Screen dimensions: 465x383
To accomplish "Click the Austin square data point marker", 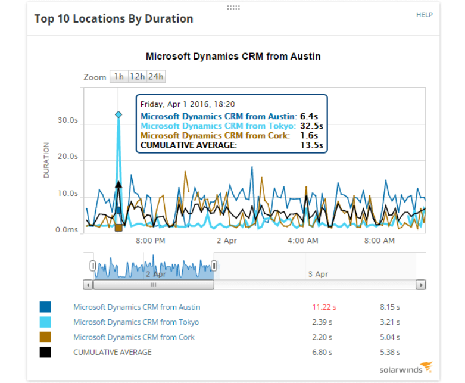I will [x=118, y=210].
